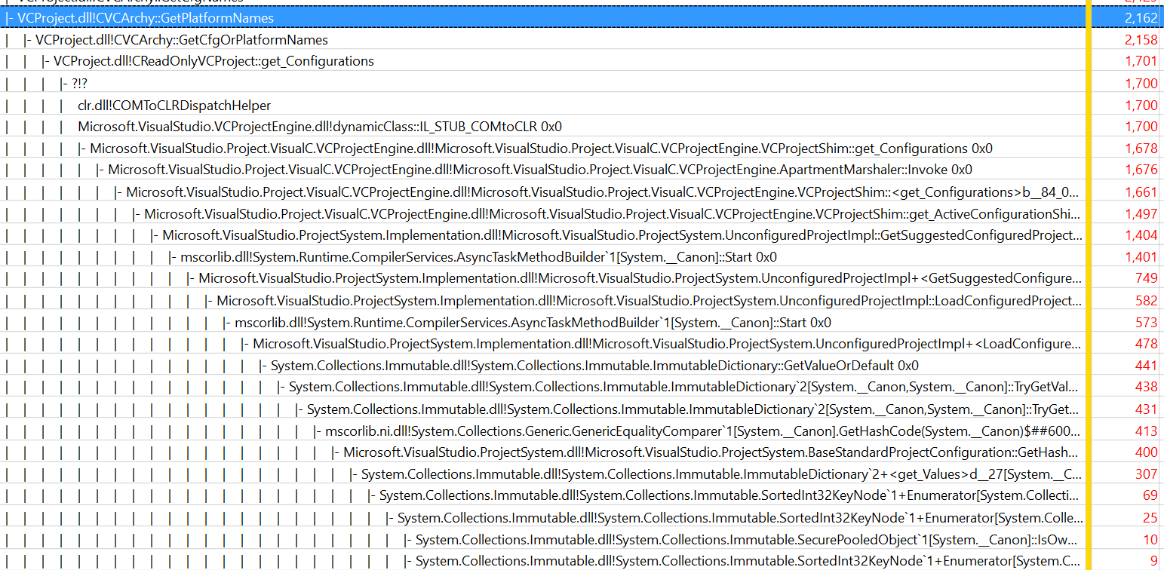Click the count value 2,158
Viewport: 1164px width, 570px height.
(1141, 39)
